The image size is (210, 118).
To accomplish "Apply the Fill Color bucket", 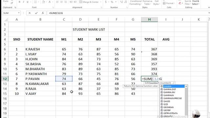I will click(44, 2).
